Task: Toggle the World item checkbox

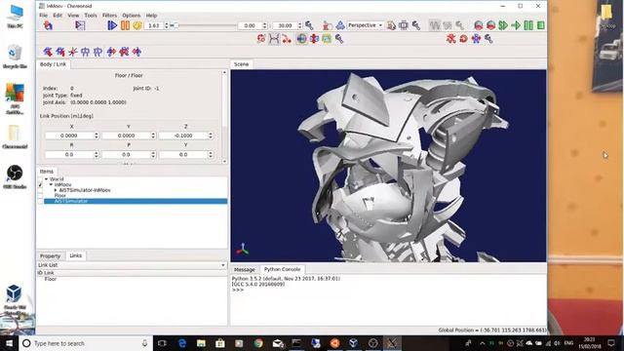Action: click(x=40, y=179)
